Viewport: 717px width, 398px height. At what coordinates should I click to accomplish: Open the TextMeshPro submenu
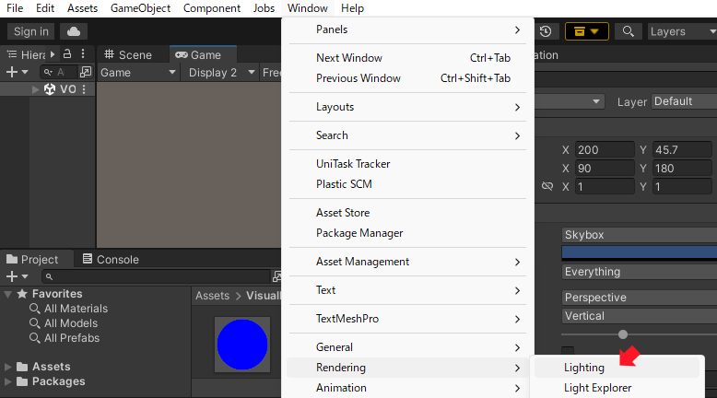pos(407,319)
